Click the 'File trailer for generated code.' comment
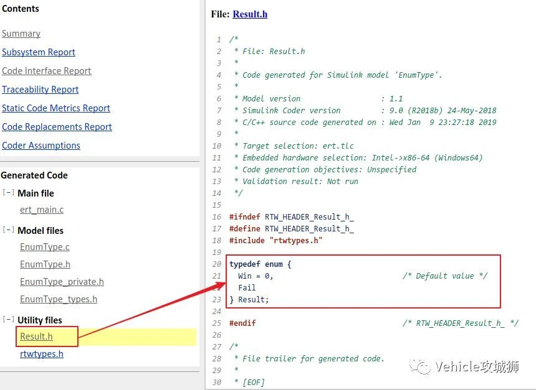This screenshot has width=536, height=390. [x=309, y=359]
